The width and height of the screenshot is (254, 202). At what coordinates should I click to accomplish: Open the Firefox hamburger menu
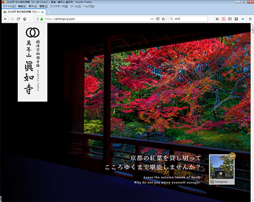pyautogui.click(x=250, y=19)
